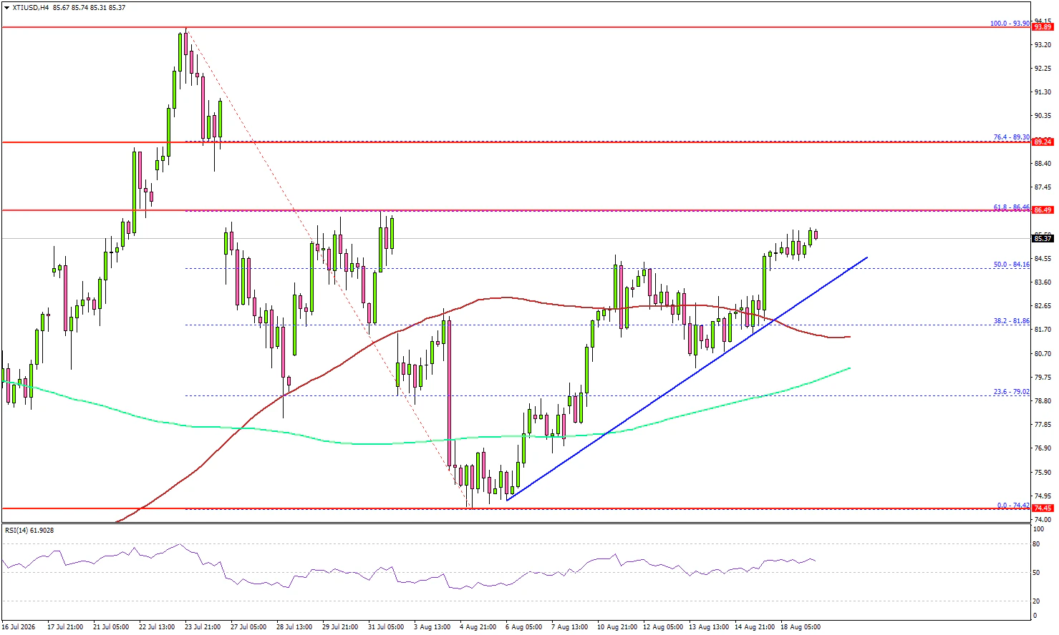The height and width of the screenshot is (635, 1059).
Task: Select the 93.89 red price tag
Action: (x=1043, y=27)
